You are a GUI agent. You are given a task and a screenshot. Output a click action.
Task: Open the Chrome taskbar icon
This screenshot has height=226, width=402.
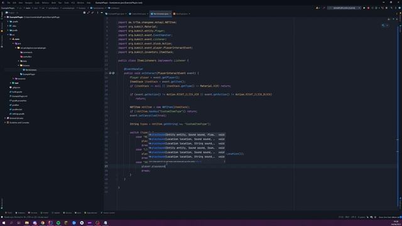(x=43, y=223)
